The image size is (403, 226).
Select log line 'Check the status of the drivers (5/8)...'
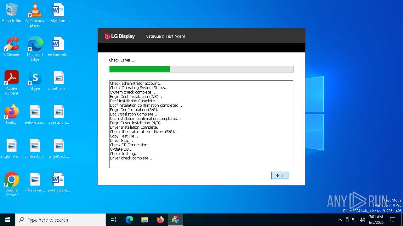[x=144, y=132]
